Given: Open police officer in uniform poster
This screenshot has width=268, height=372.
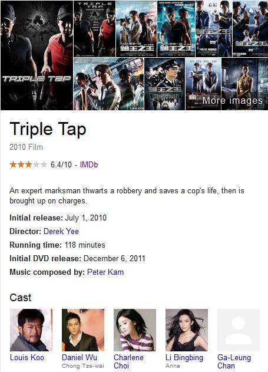Looking at the screenshot, I should click(x=165, y=84).
